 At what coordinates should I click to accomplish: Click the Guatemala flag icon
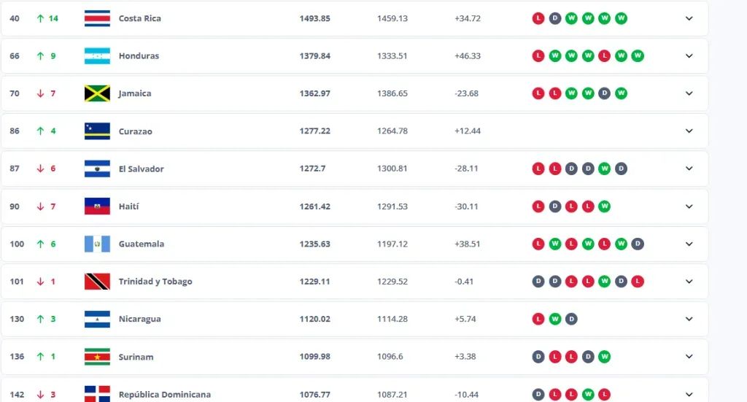97,244
